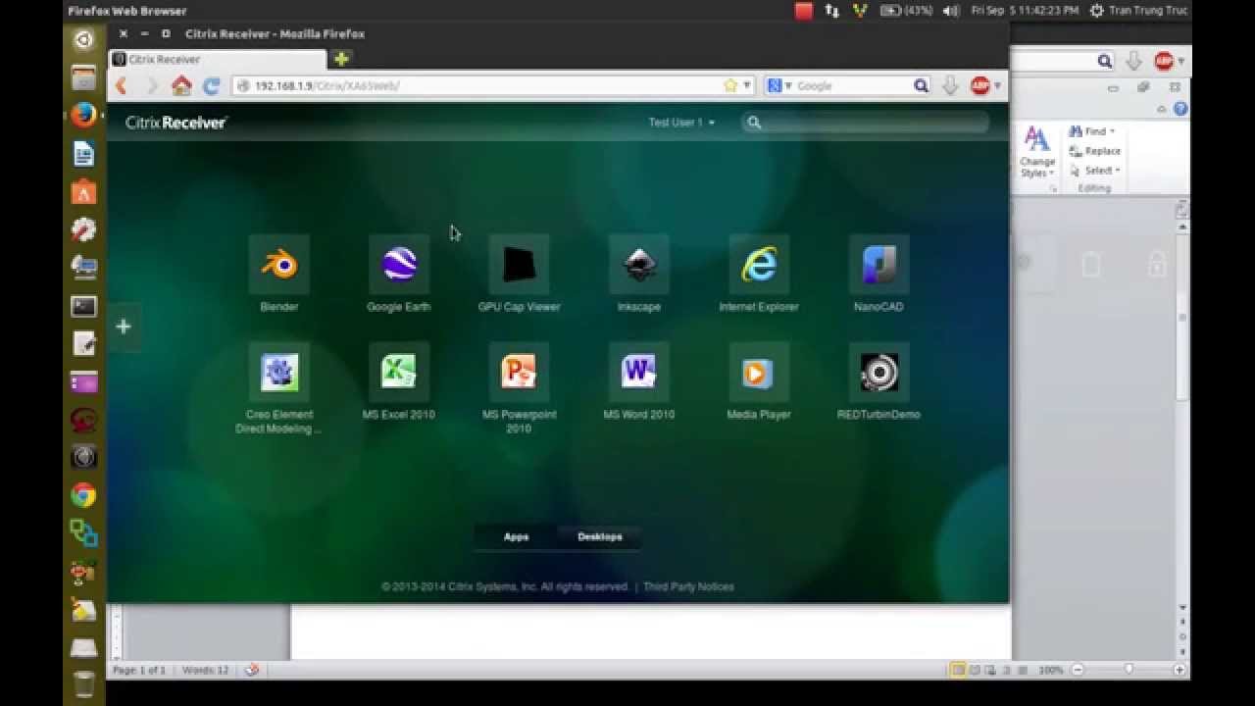Open Google Chrome from the Ubuntu launcher
The height and width of the screenshot is (706, 1255).
click(83, 495)
